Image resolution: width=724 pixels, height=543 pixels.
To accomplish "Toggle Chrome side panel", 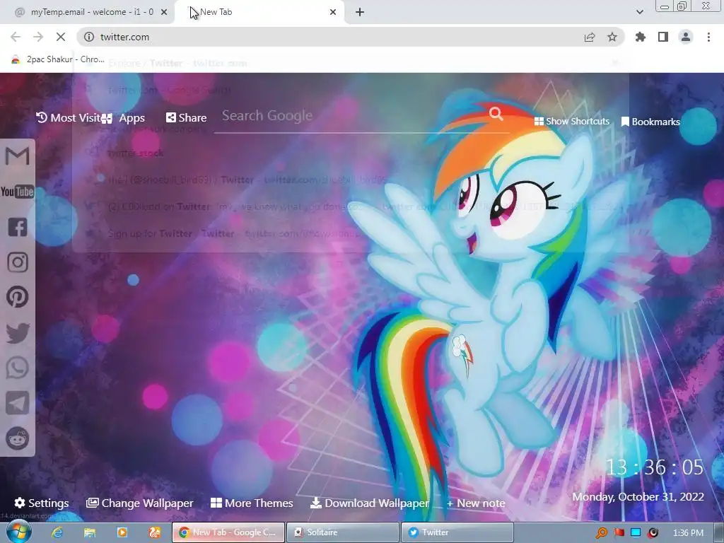I will point(663,37).
